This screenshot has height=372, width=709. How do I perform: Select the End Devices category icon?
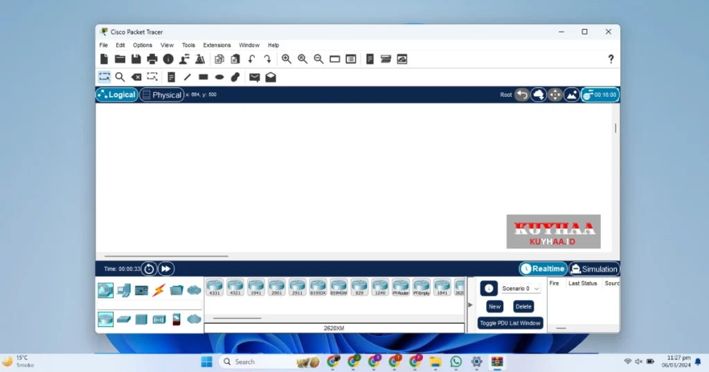[123, 290]
